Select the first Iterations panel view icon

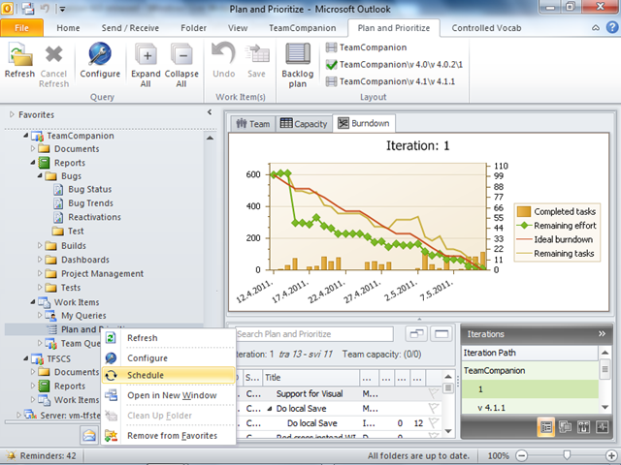tap(546, 425)
